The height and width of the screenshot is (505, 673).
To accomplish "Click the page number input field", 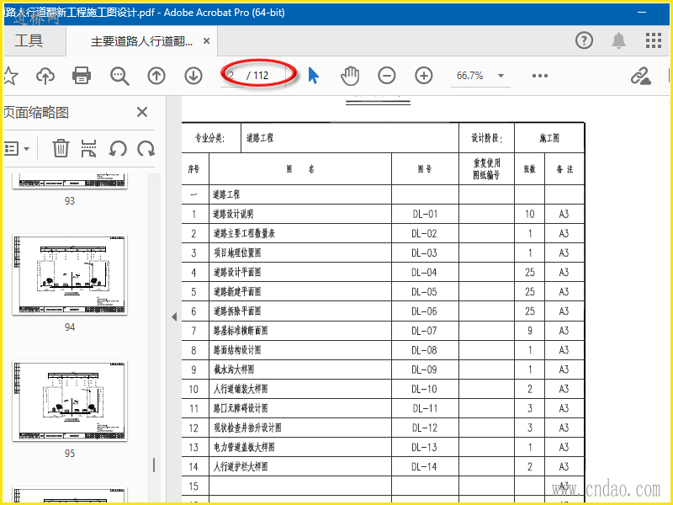I will [232, 76].
